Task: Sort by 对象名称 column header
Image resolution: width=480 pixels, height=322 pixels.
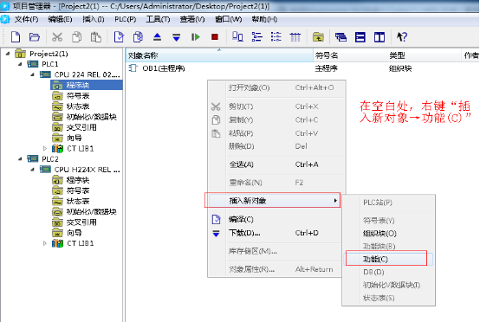Action: click(219, 55)
